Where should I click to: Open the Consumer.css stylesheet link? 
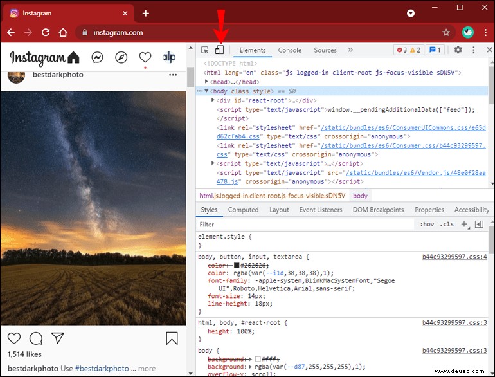point(403,145)
